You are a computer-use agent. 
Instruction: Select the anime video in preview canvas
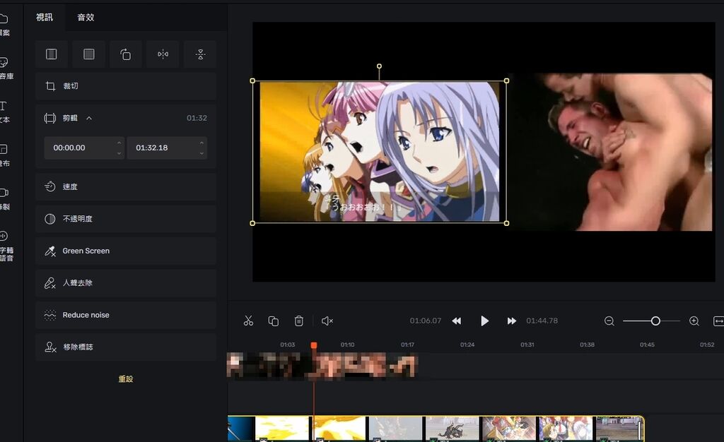380,152
